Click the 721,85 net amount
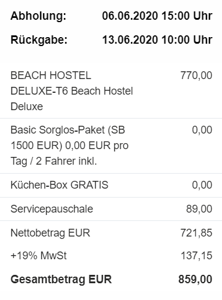 [196, 233]
